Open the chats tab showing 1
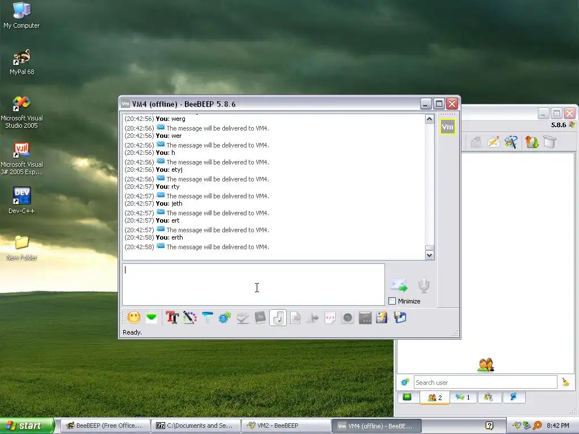 [463, 397]
